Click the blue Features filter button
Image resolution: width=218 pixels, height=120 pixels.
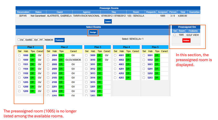pos(59,40)
